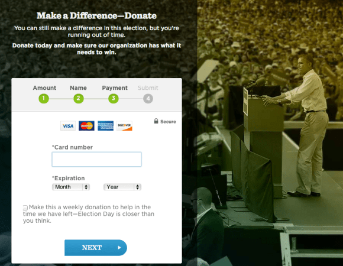
Task: Select the Payment step label
Action: tap(115, 88)
